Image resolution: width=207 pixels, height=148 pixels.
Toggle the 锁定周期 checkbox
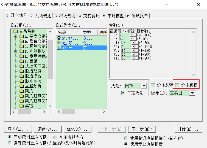point(123,93)
